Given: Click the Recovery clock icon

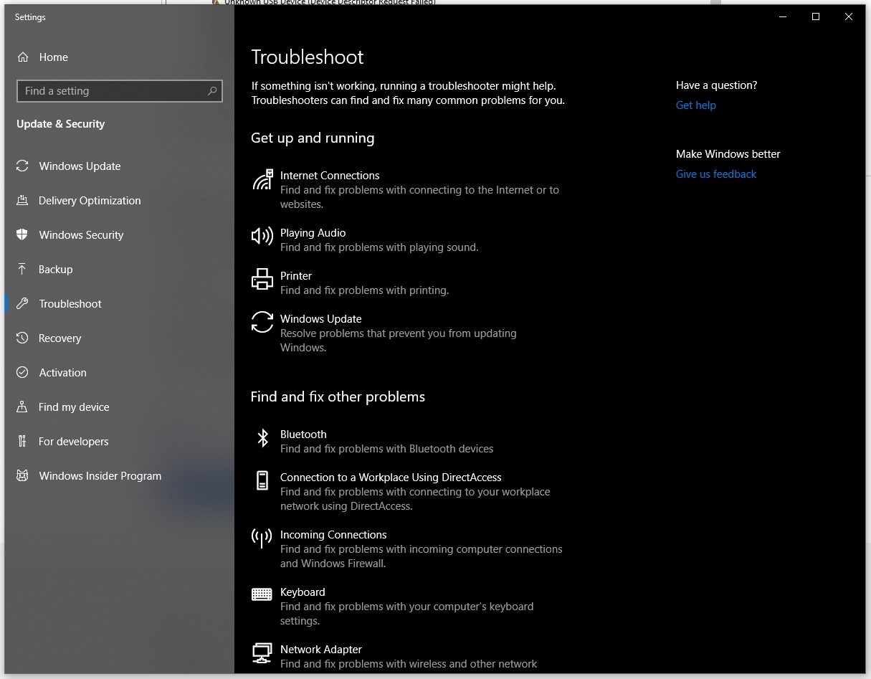Looking at the screenshot, I should (x=22, y=338).
